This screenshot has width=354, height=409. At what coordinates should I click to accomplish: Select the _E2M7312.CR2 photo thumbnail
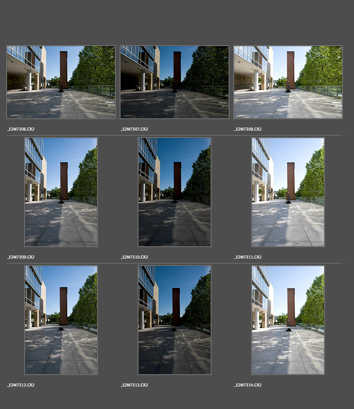61,320
